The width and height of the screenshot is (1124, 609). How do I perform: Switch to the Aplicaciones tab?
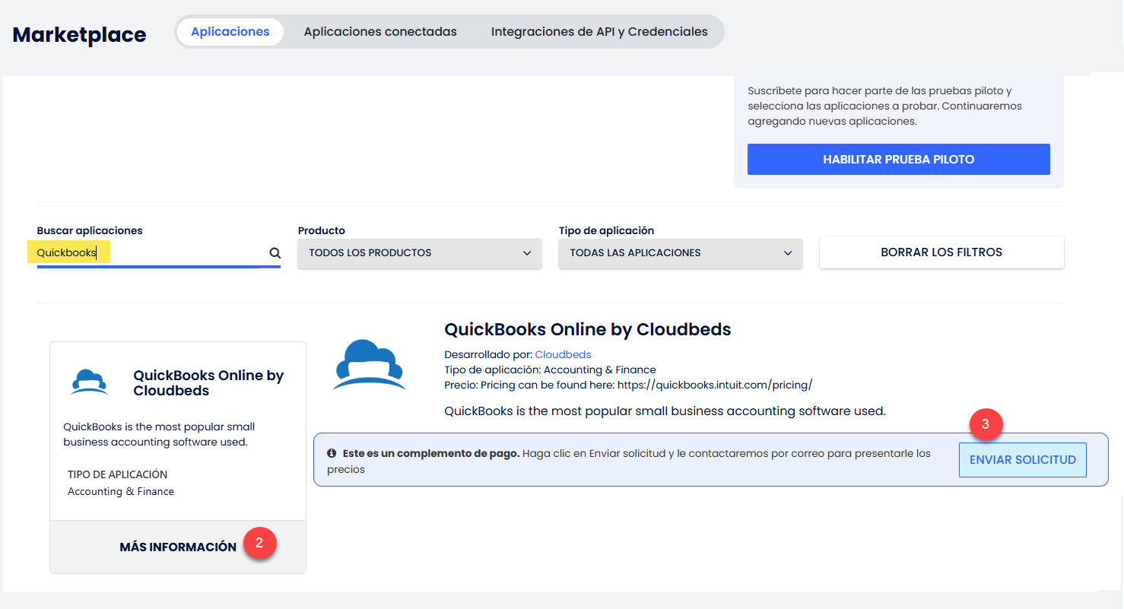coord(230,32)
